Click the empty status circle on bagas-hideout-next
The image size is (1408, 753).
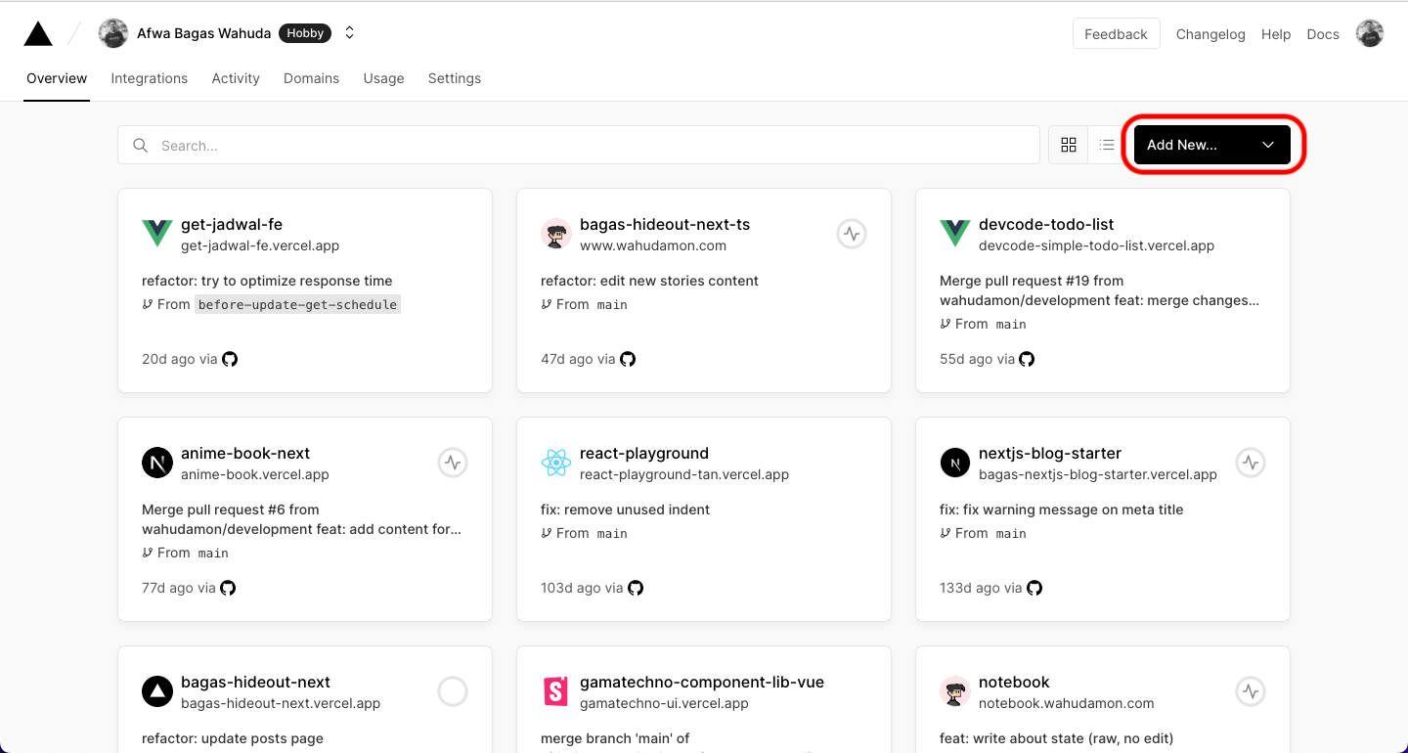(x=453, y=691)
